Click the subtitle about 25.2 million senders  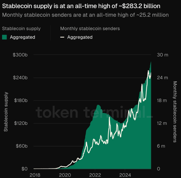pos(85,15)
